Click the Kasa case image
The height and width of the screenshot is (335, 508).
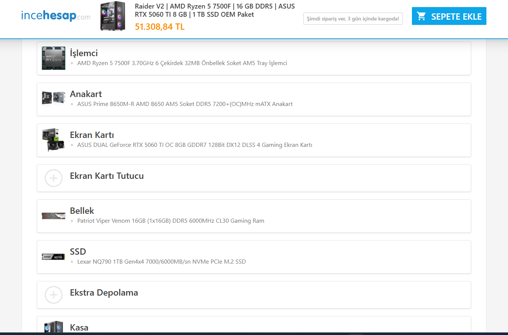53,326
